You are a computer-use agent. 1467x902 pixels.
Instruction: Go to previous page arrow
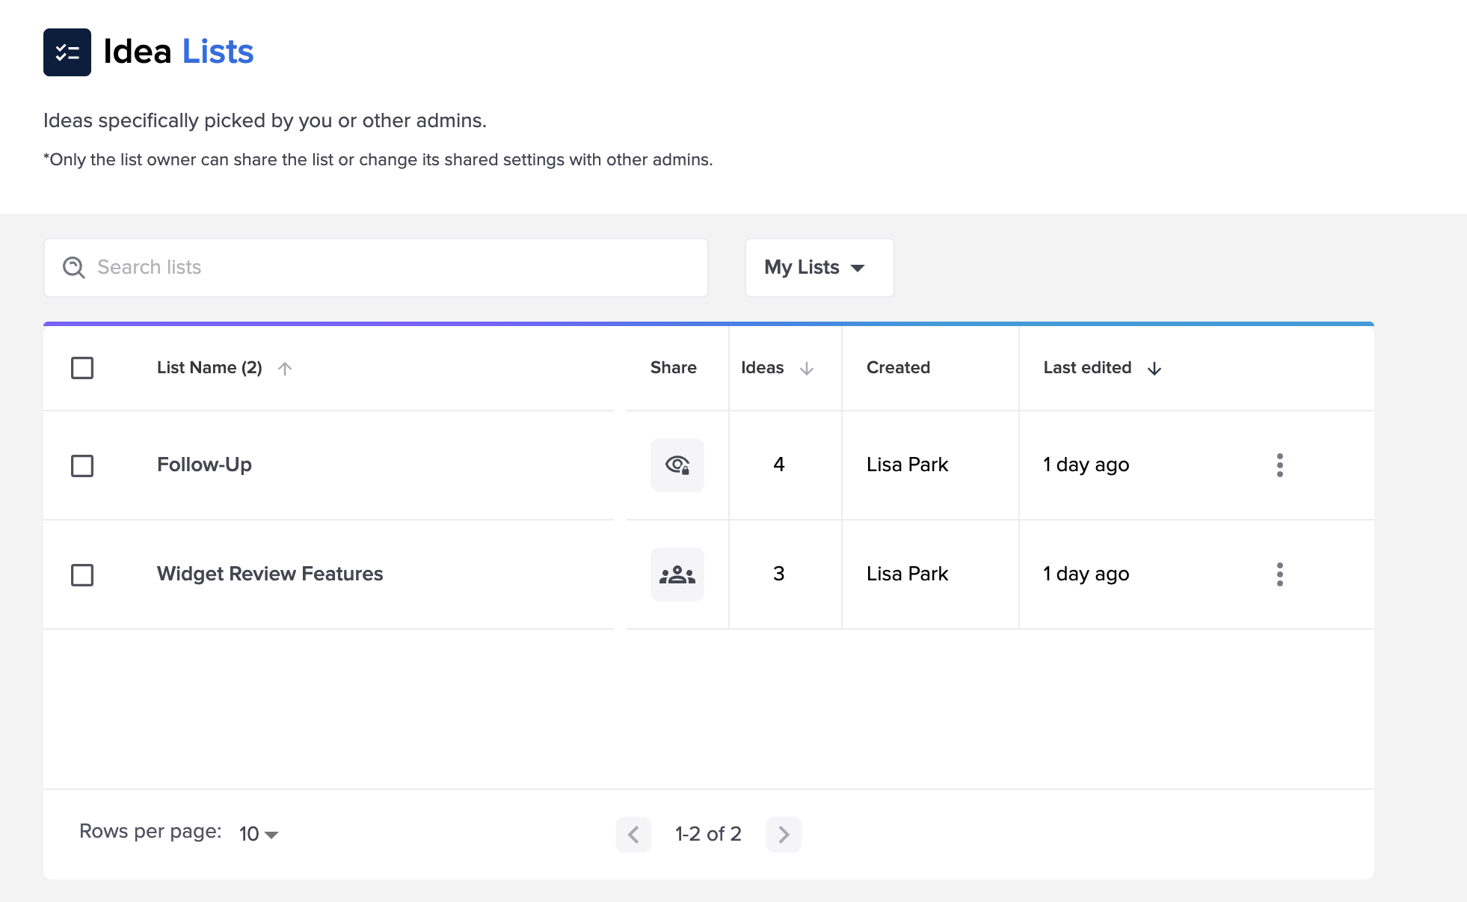click(x=633, y=834)
